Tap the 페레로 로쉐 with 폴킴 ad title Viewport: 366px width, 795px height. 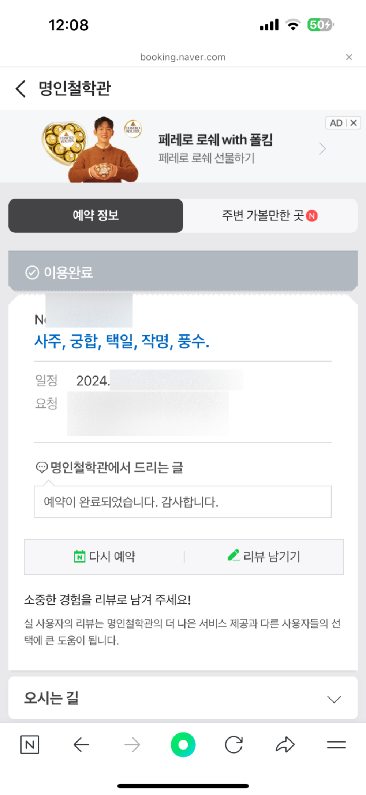point(215,140)
